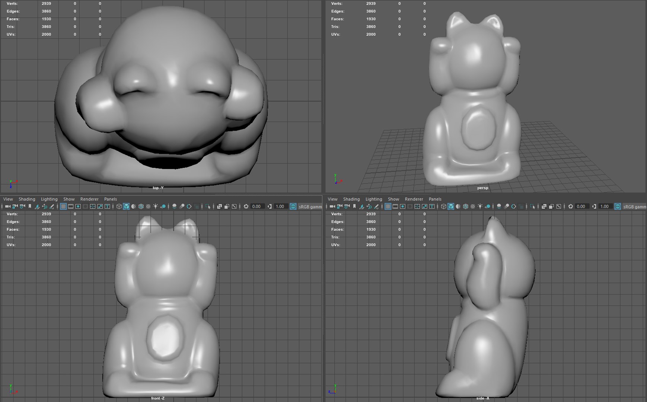647x402 pixels.
Task: Click Lock Camera icon in side -X panel
Action: tap(340, 207)
